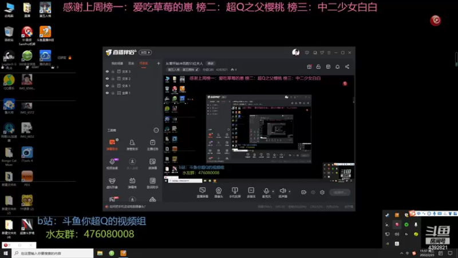The height and width of the screenshot is (258, 458).
Task: Open the gear settings icon in bottom bar
Action: click(x=322, y=192)
